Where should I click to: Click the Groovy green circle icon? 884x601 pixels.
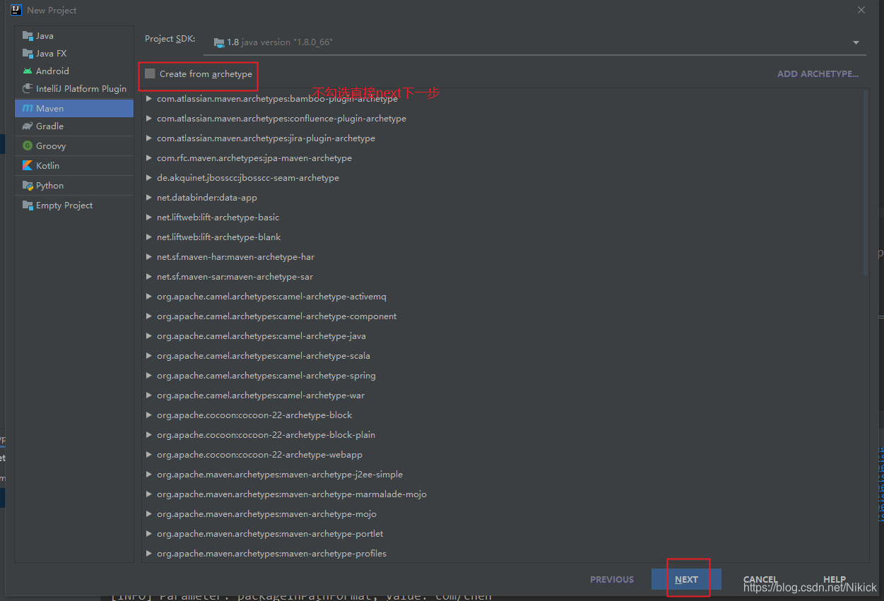click(28, 145)
